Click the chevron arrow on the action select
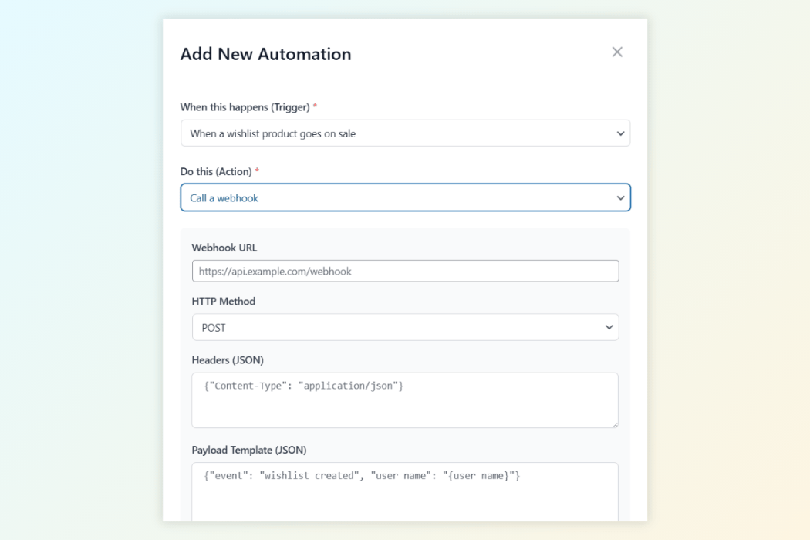The width and height of the screenshot is (810, 540). click(x=620, y=198)
